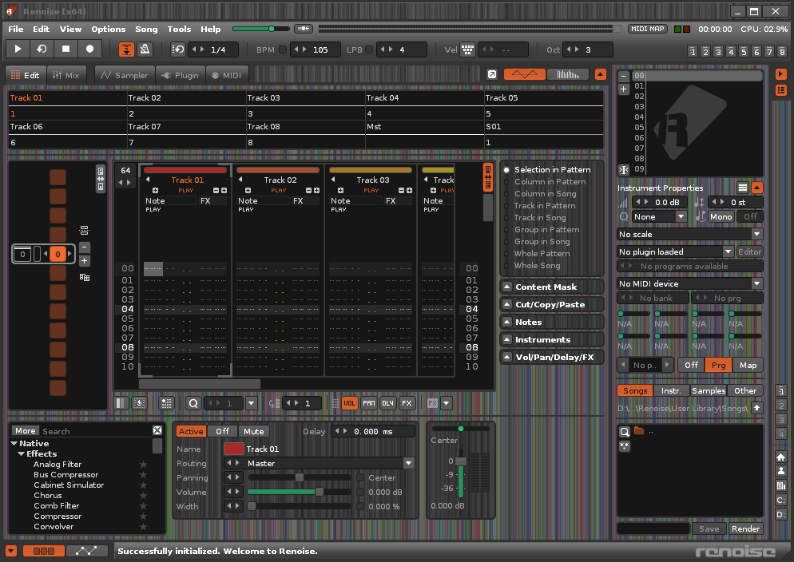Collapse the Native tree node

[14, 443]
